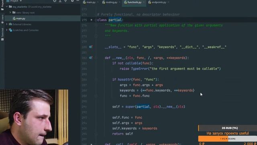The height and width of the screenshot is (145, 257).
Task: Open the Terminal tool window on left stripe
Action: pyautogui.click(x=2, y=34)
